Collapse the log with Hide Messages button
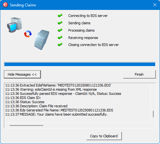The width and height of the screenshot is (160, 144). pos(22,74)
